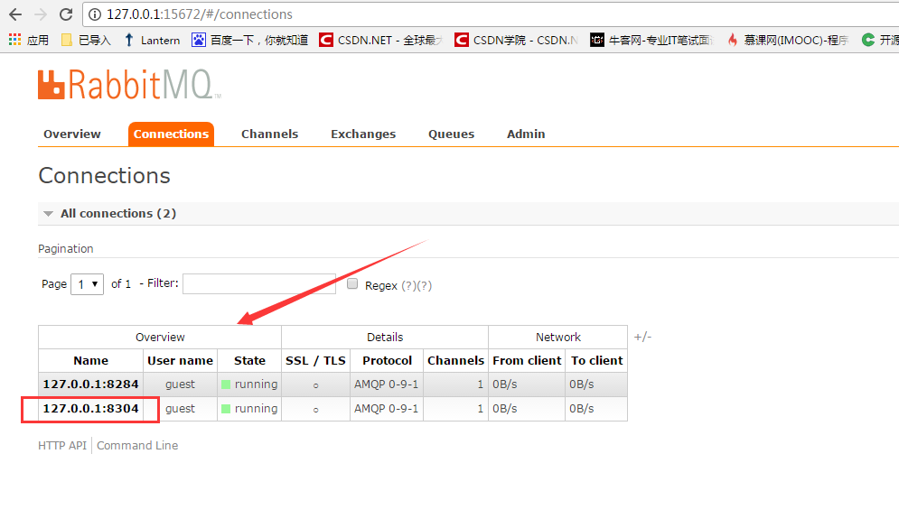This screenshot has height=528, width=899.
Task: Click the address bar URL
Action: click(x=200, y=14)
